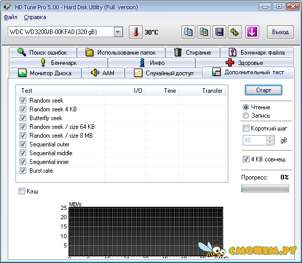This screenshot has width=302, height=263.
Task: Open the AAM tab
Action: click(103, 73)
